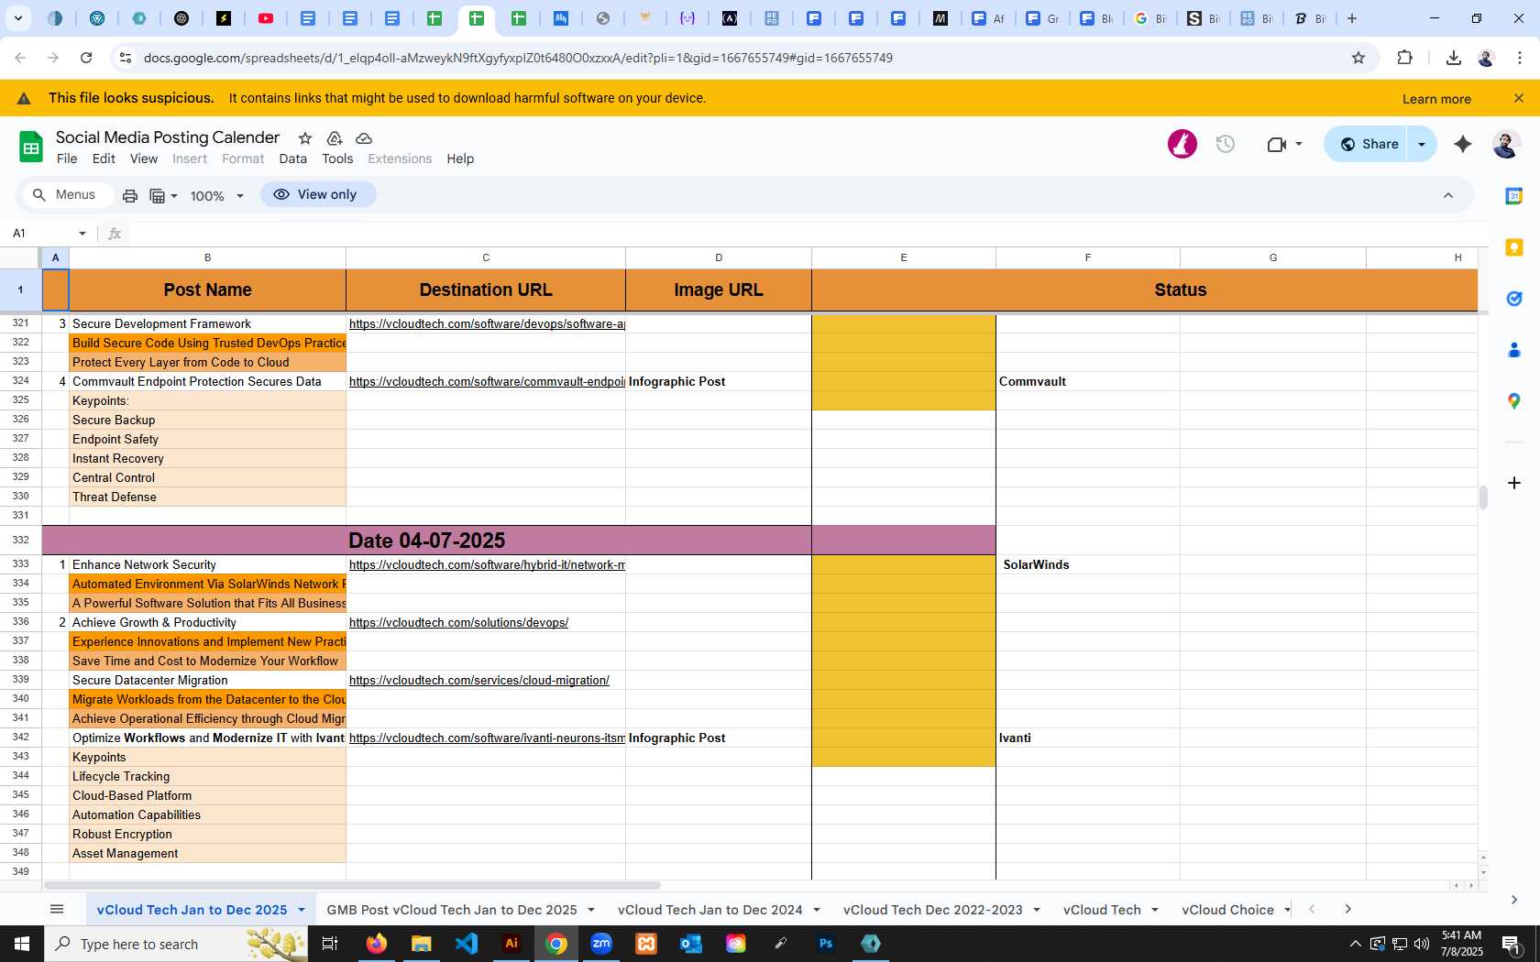The height and width of the screenshot is (962, 1540).
Task: Open collaborator avatar in the header
Action: point(1182,144)
